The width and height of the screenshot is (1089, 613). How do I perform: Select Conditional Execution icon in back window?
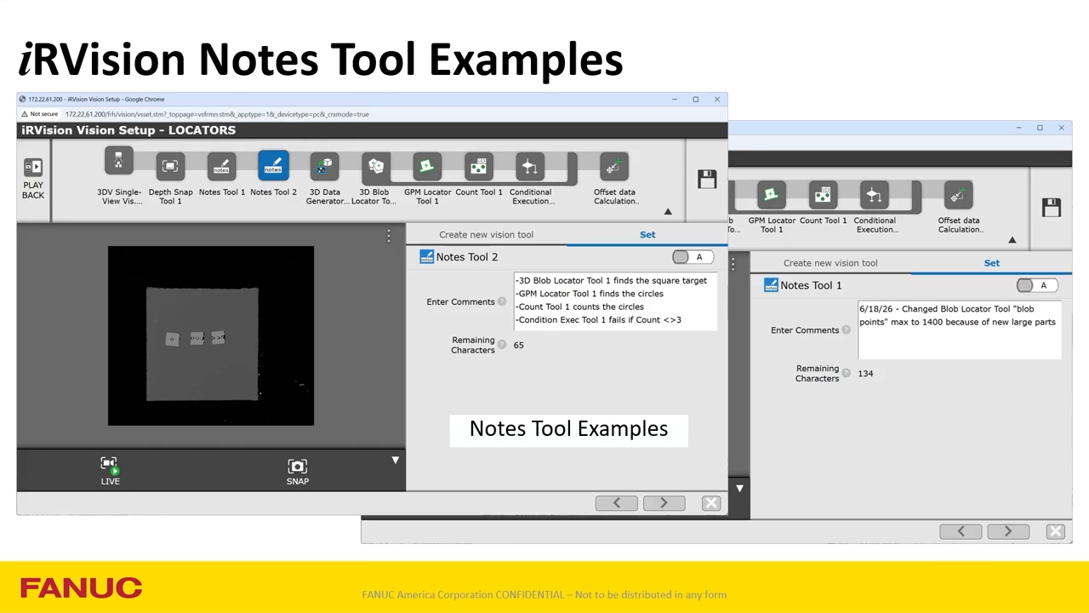[x=874, y=195]
